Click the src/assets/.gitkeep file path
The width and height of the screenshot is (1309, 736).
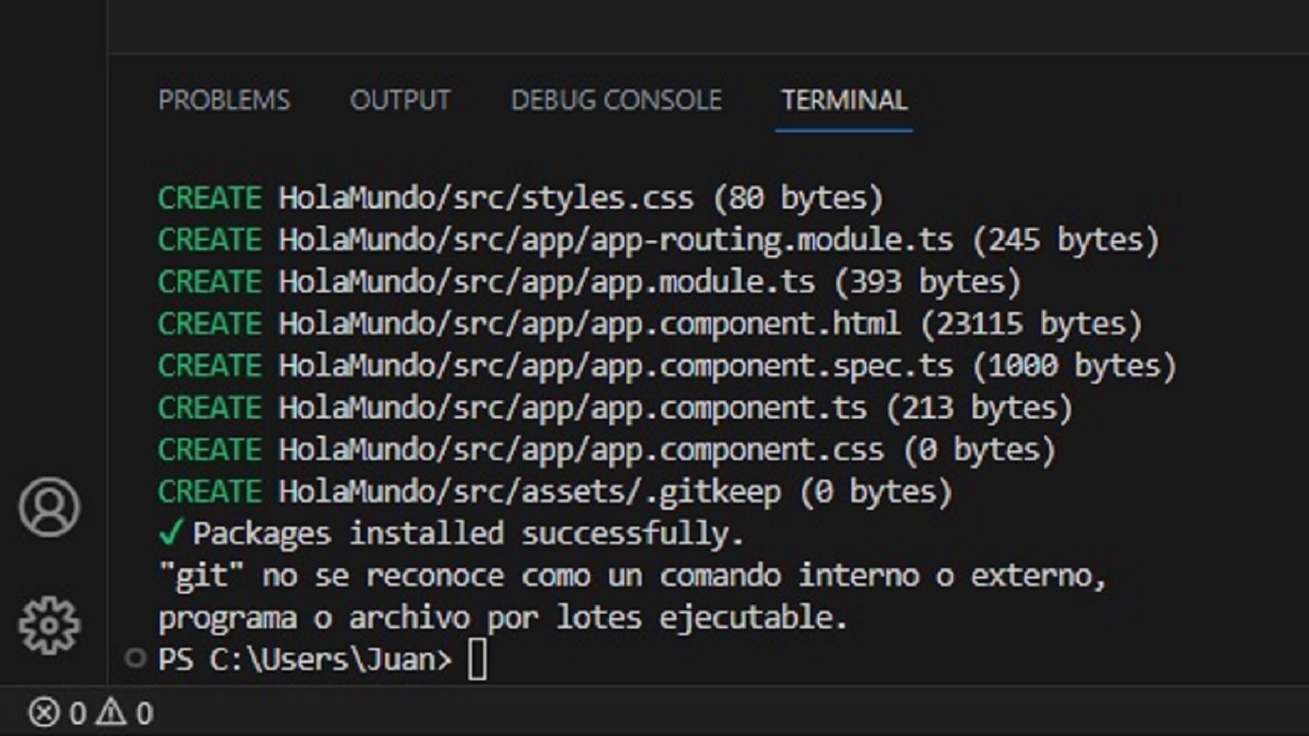click(x=529, y=492)
